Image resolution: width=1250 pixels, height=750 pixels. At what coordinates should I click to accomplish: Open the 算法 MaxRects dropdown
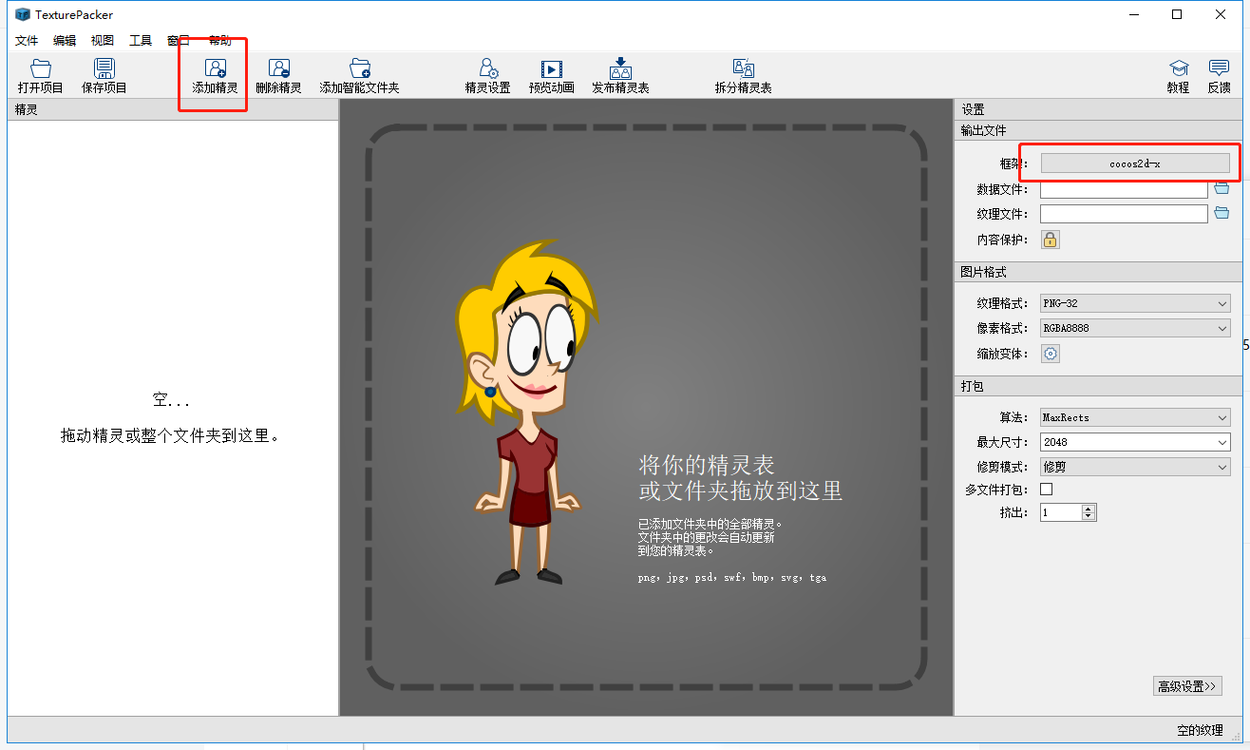(x=1134, y=416)
